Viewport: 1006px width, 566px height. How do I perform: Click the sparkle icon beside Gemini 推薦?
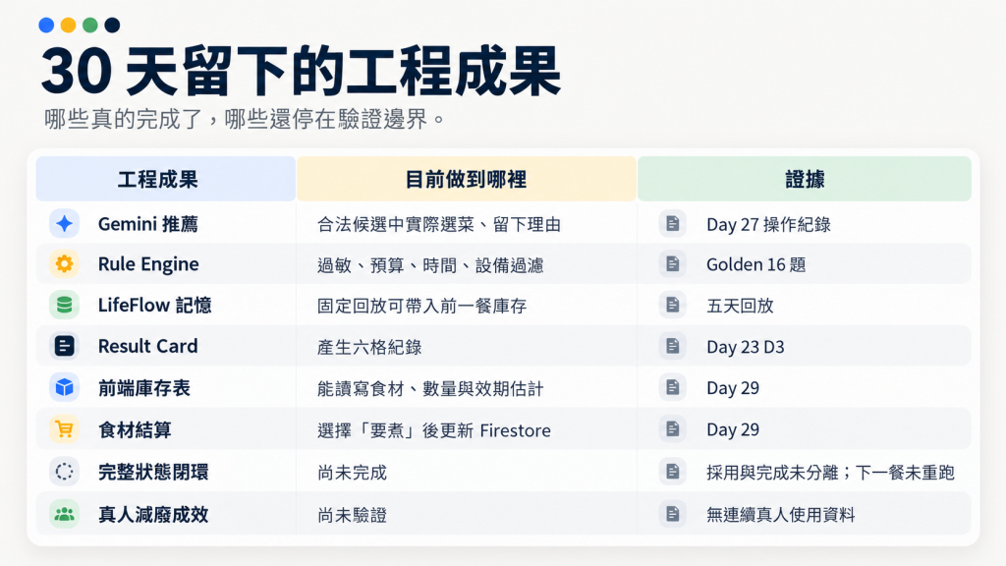click(x=64, y=223)
